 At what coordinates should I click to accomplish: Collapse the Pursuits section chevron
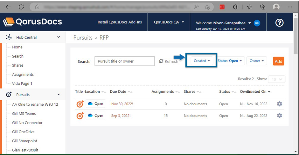coord(59,94)
